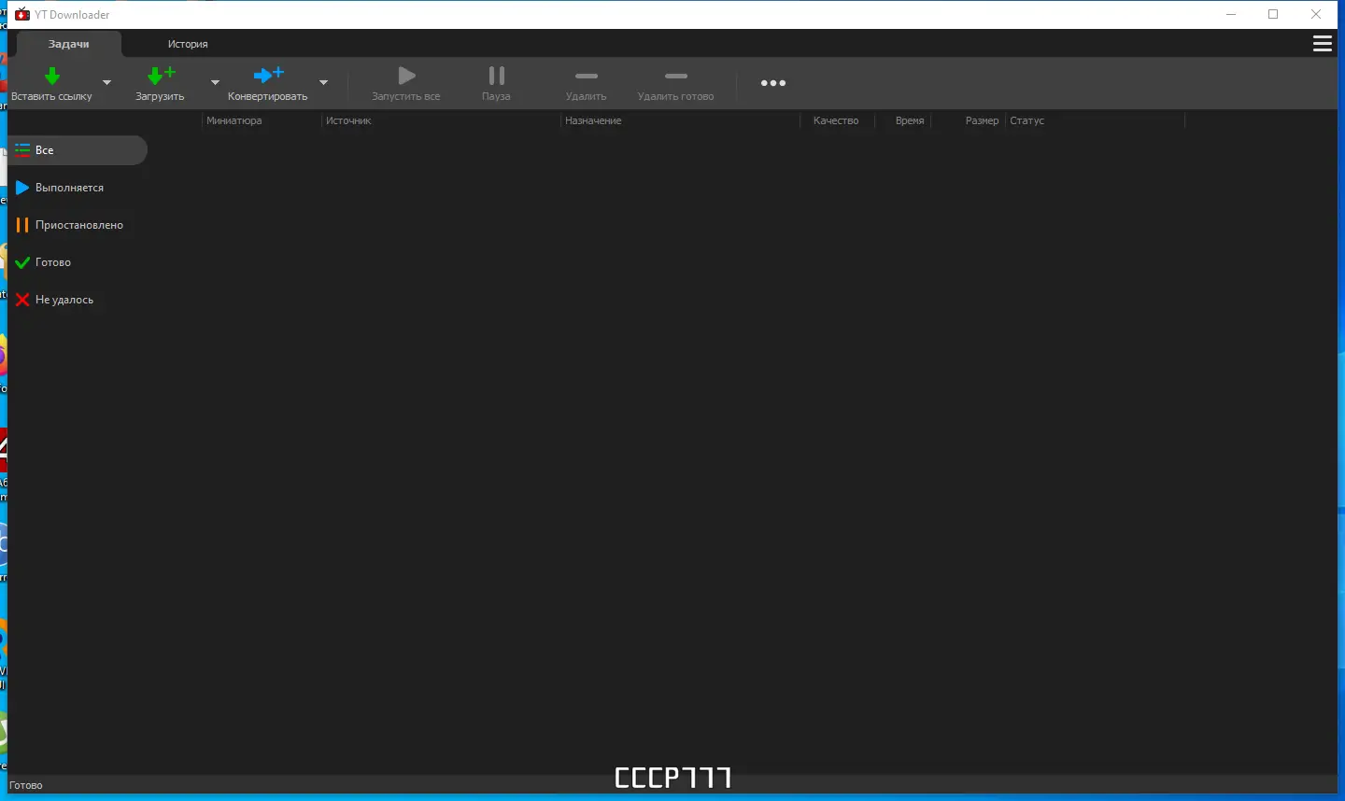
Task: Click the green Вставить ссылку arrow icon
Action: [x=52, y=76]
